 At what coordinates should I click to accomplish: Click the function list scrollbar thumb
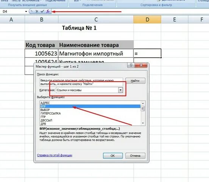tap(143, 108)
